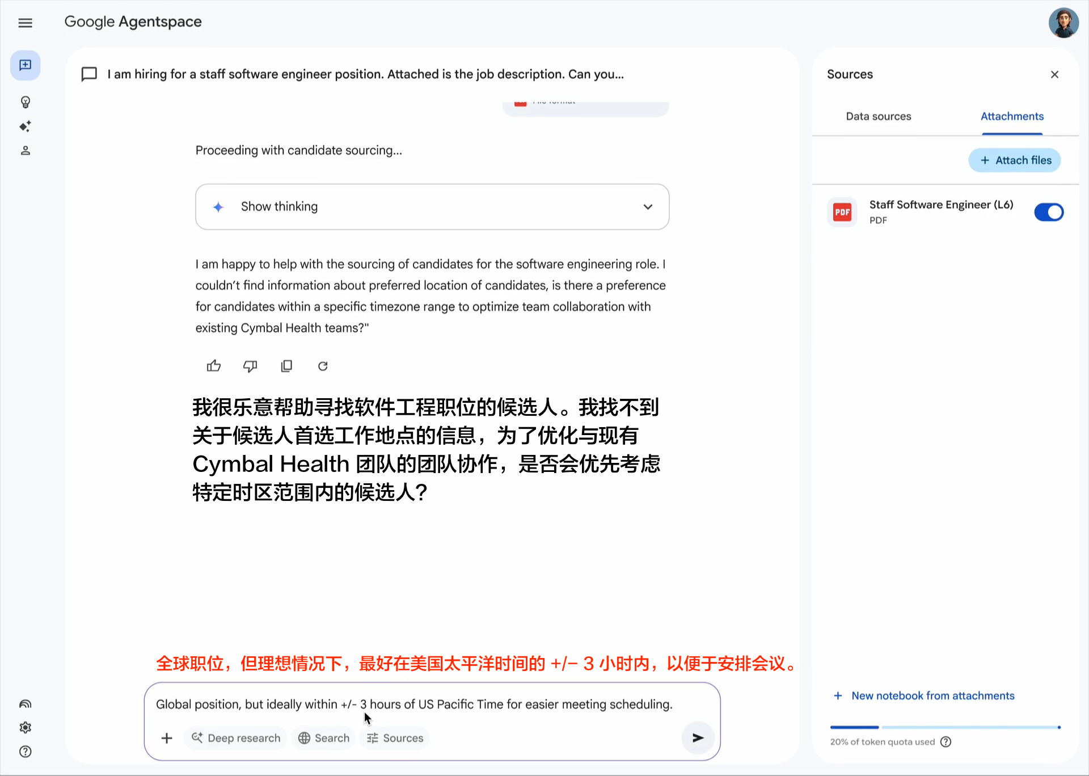Click the new chat sidebar icon
Image resolution: width=1089 pixels, height=776 pixels.
[x=25, y=65]
